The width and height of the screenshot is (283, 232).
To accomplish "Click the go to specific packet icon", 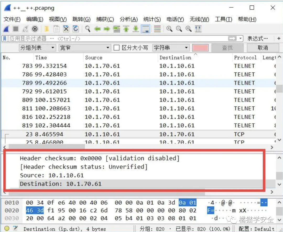I will (117, 29).
